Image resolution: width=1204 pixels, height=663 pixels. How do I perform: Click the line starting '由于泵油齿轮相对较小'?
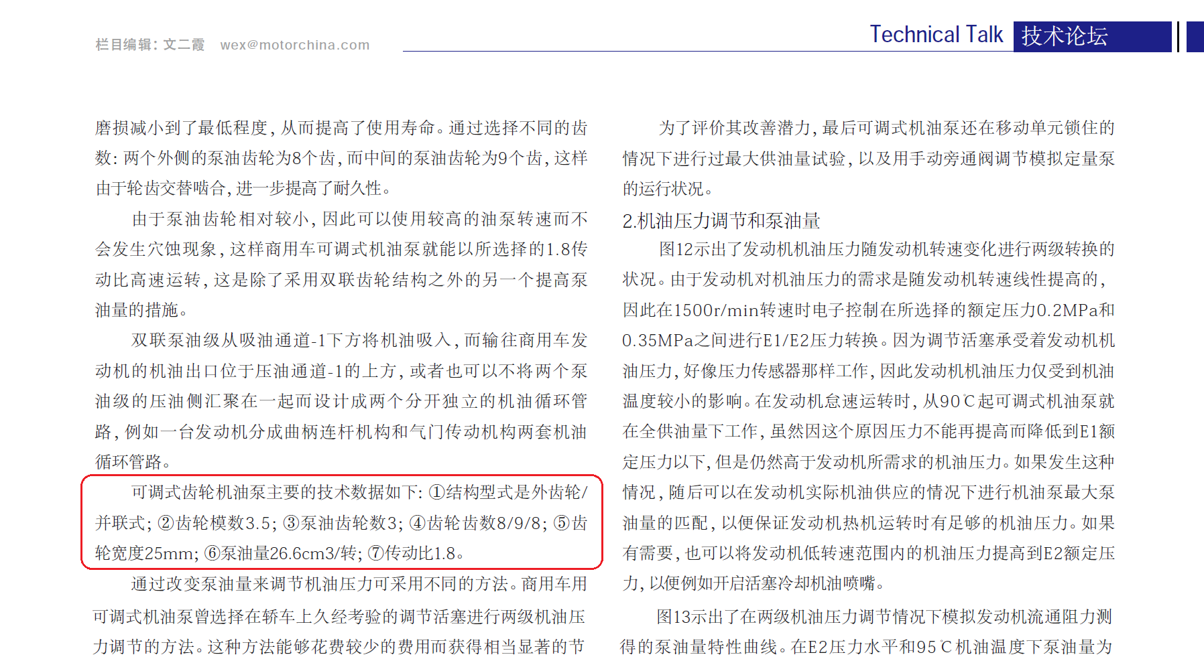359,219
